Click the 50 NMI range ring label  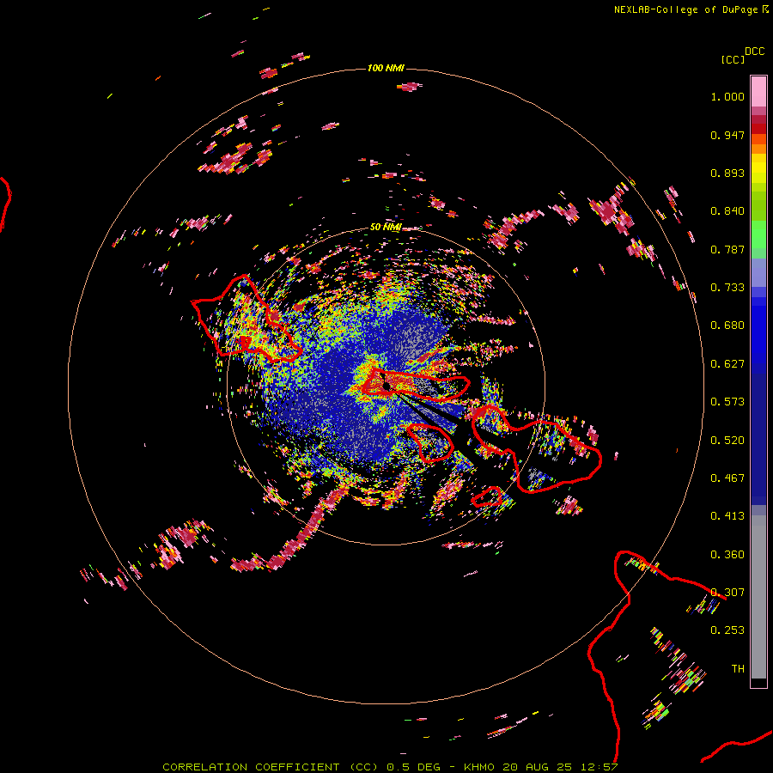coord(386,227)
